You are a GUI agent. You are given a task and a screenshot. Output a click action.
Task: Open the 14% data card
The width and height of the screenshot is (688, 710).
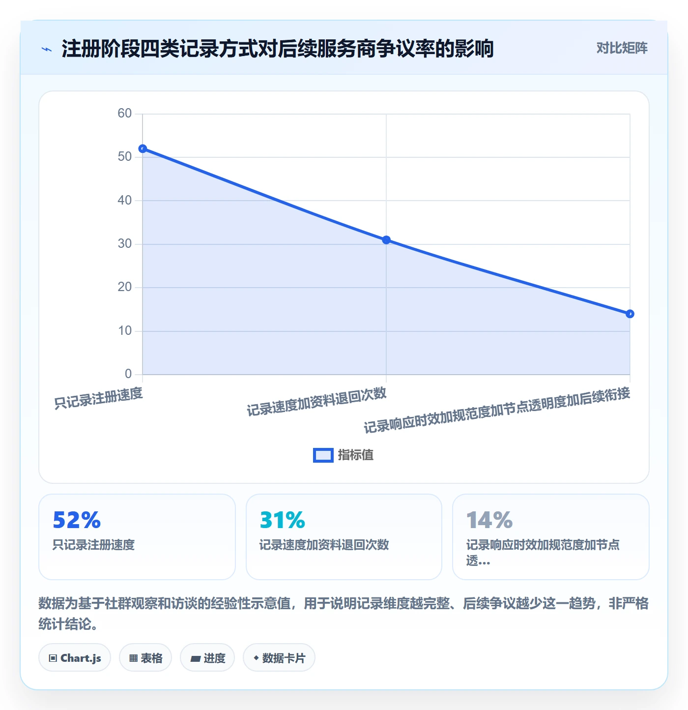tap(551, 537)
